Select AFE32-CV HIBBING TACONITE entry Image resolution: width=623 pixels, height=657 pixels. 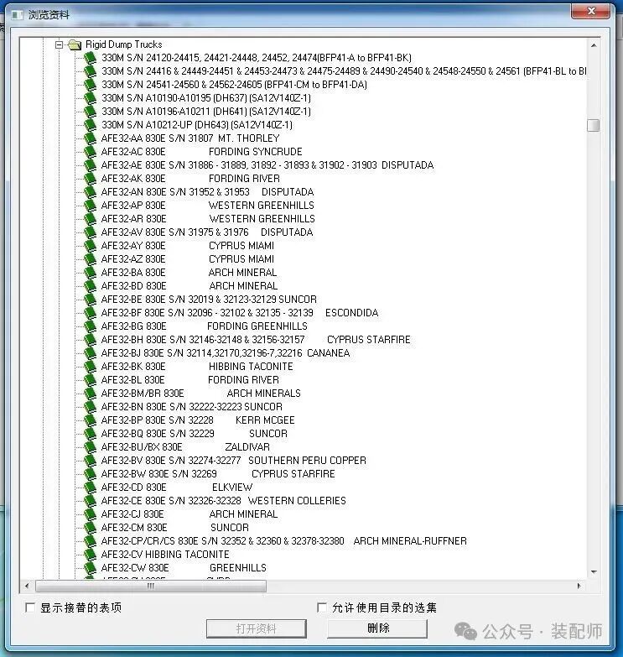point(165,555)
